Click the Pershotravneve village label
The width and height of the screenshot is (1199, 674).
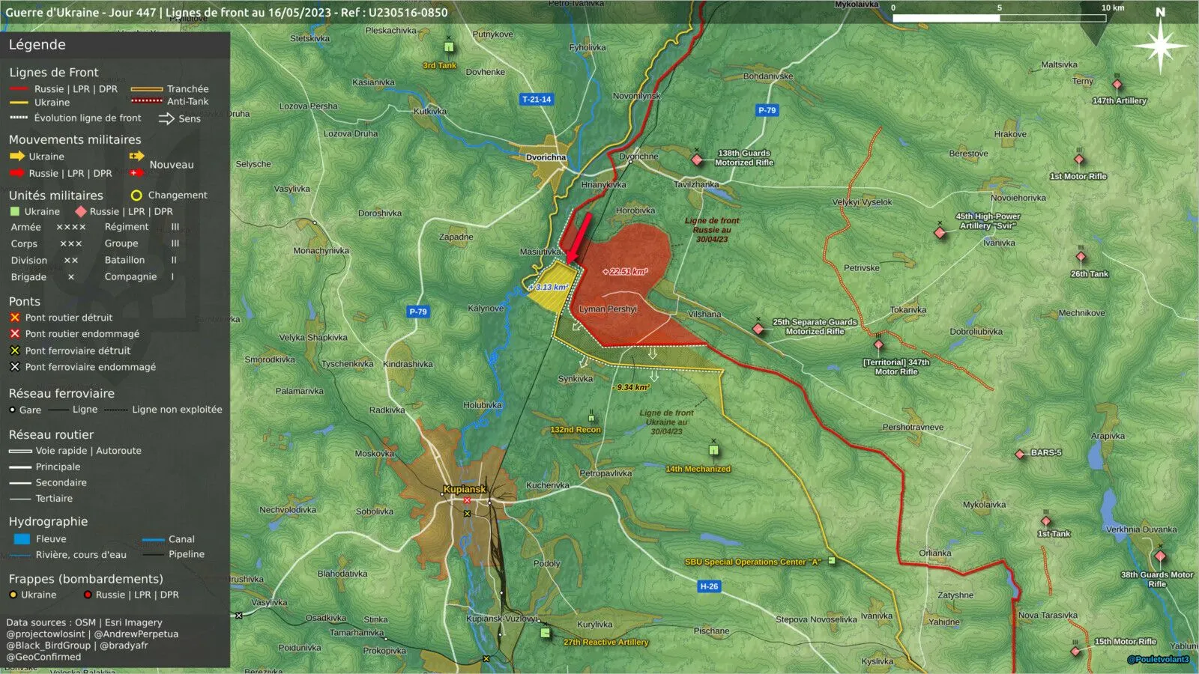(913, 428)
